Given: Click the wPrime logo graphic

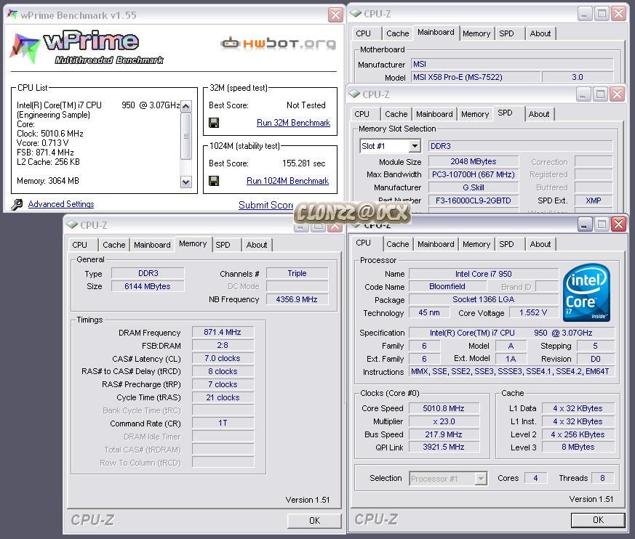Looking at the screenshot, I should [87, 47].
